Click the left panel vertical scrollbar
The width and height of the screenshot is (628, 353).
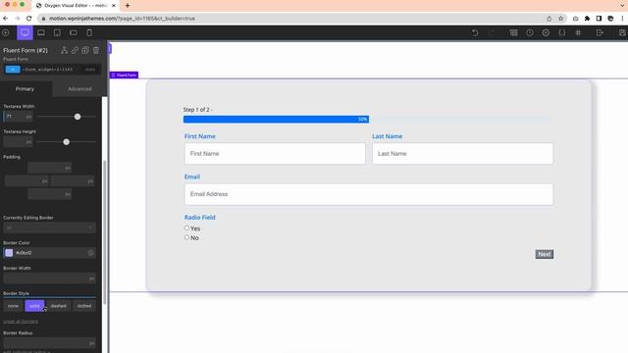click(105, 232)
